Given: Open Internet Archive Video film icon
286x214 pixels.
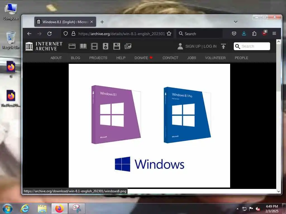Looking at the screenshot, I should coord(94,46).
